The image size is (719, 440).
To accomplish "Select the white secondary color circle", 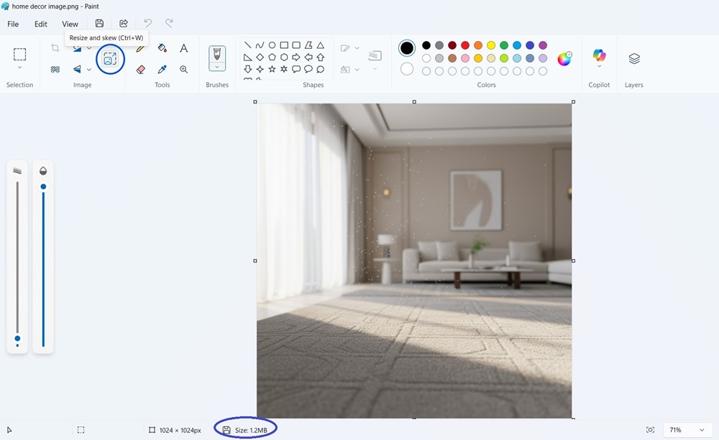I will (x=407, y=69).
